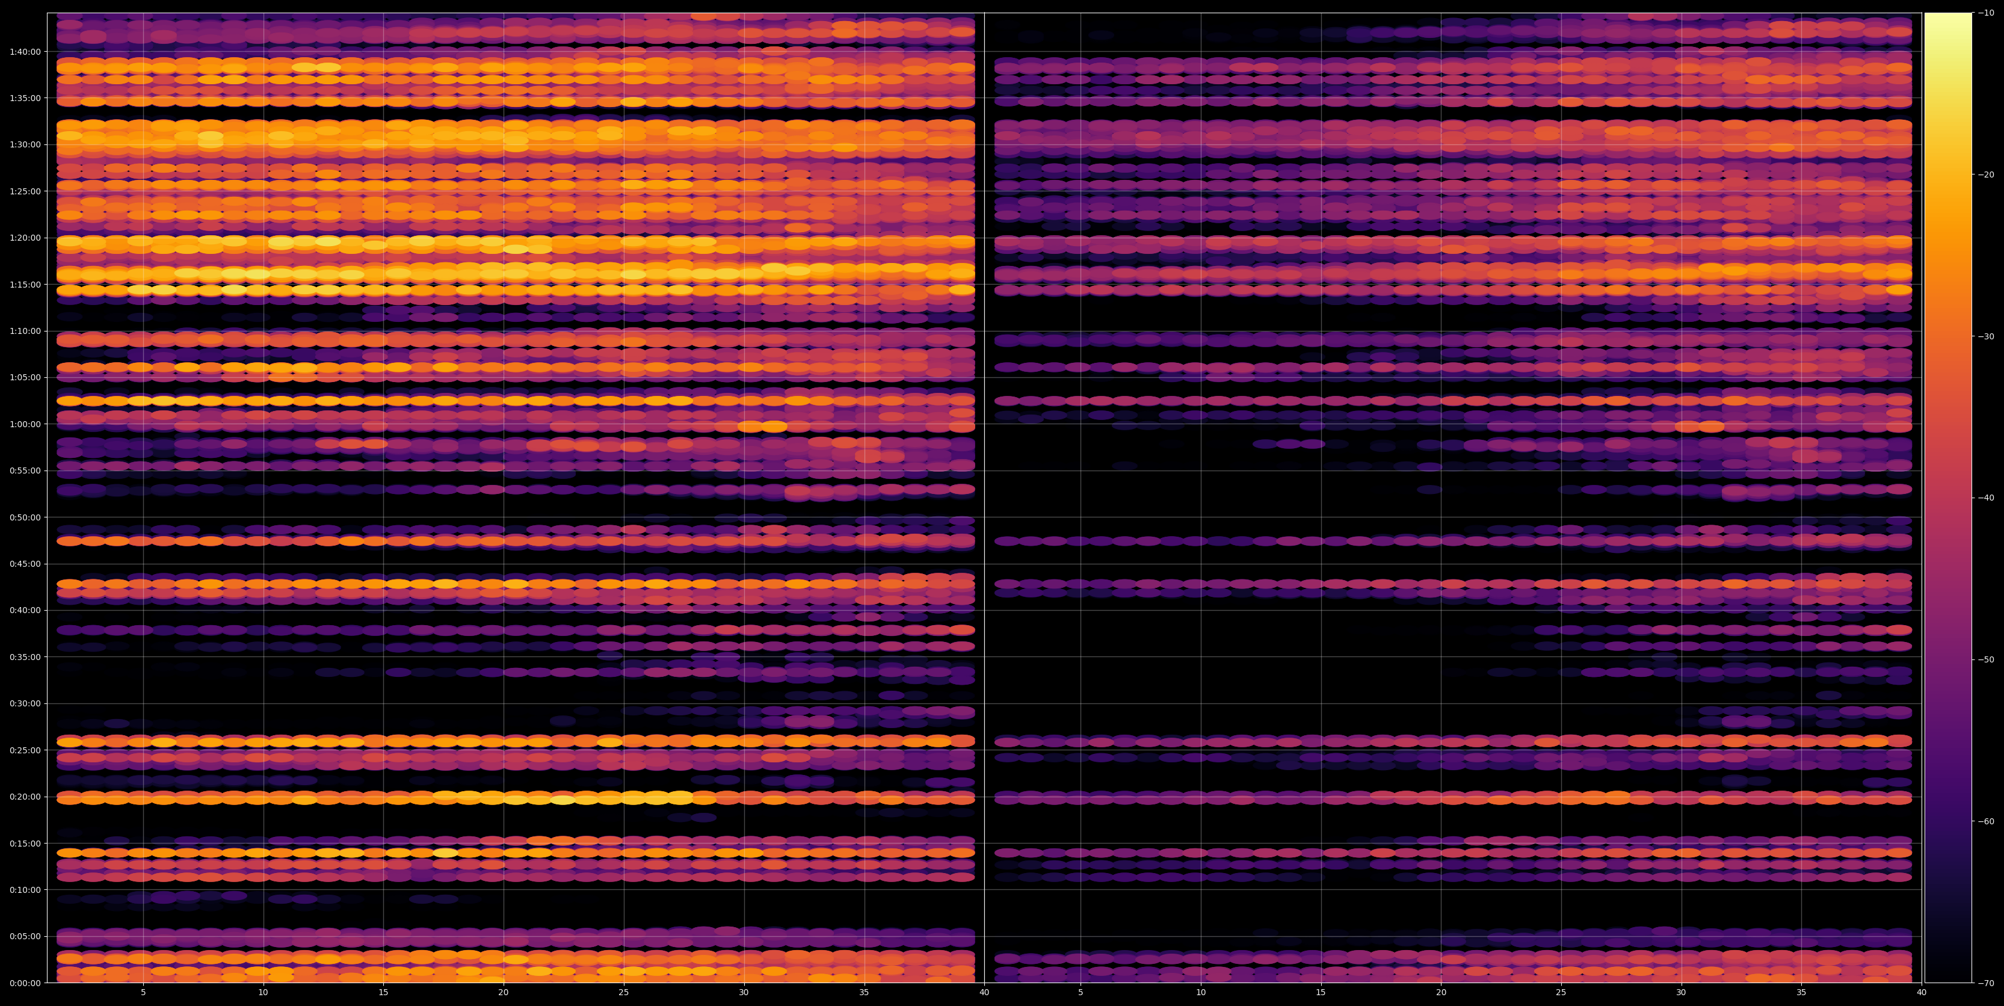Click x-axis tick 15 under the right heatmap
This screenshot has height=1006, width=2004.
coord(1321,993)
